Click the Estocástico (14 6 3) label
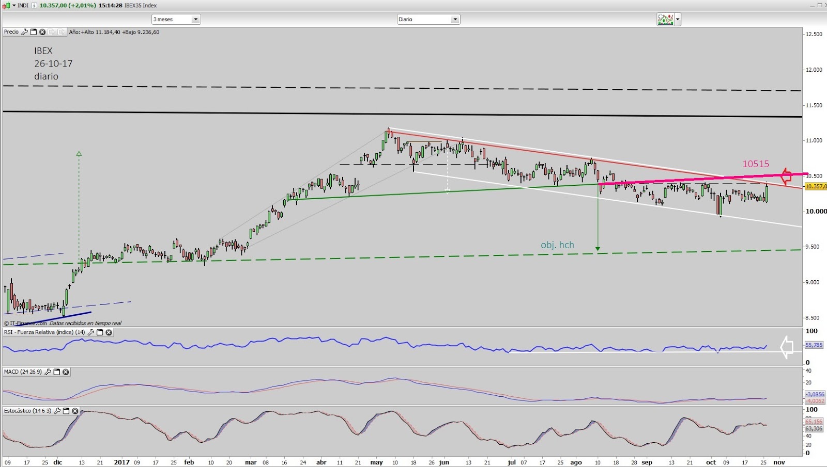 (x=27, y=411)
